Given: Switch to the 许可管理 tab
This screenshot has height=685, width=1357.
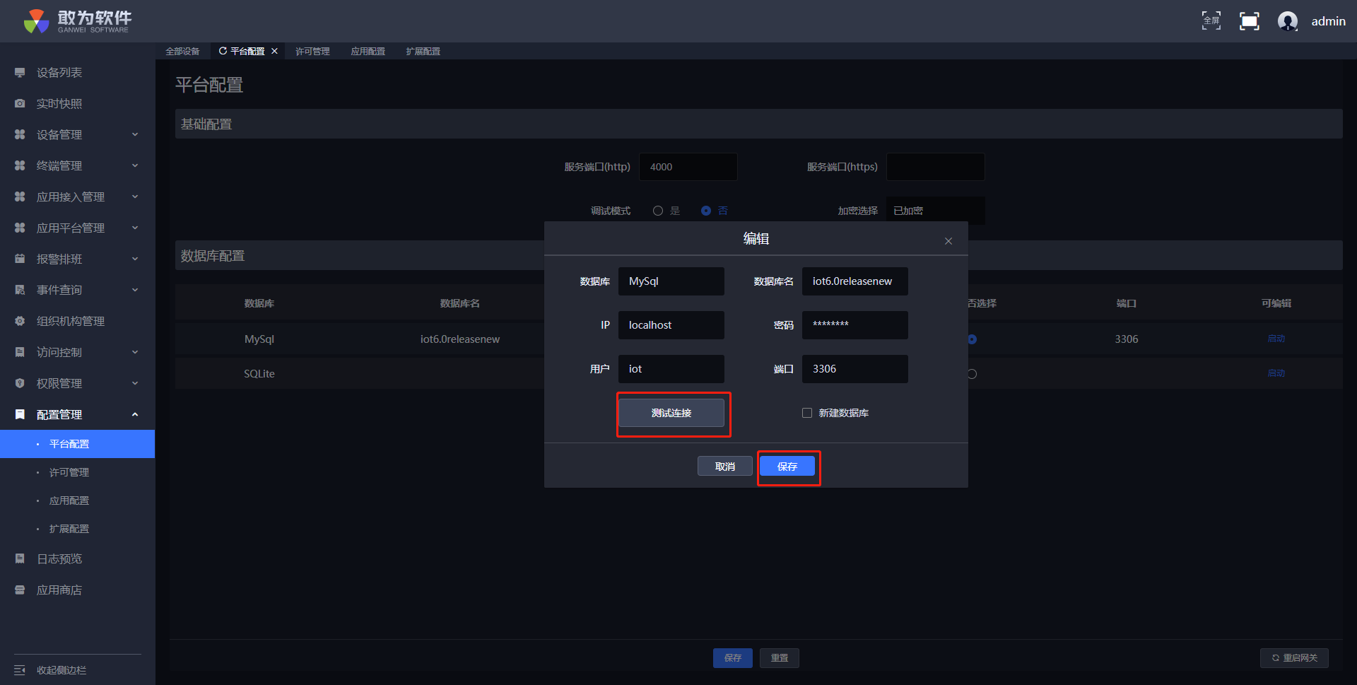Looking at the screenshot, I should pyautogui.click(x=312, y=52).
